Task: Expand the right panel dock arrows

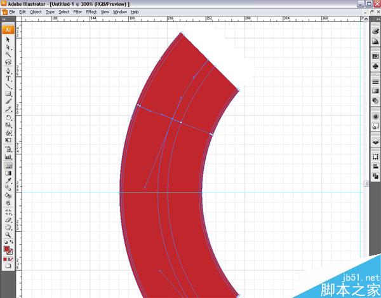Action: coord(378,19)
